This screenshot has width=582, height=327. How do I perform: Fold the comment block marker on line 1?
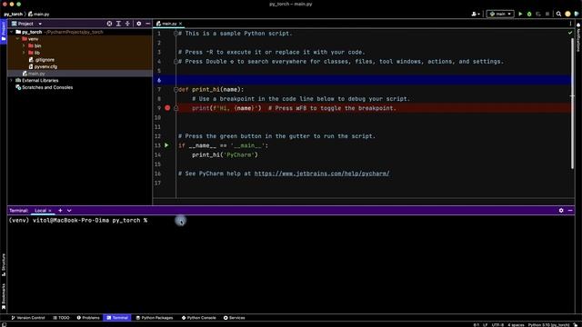(176, 34)
